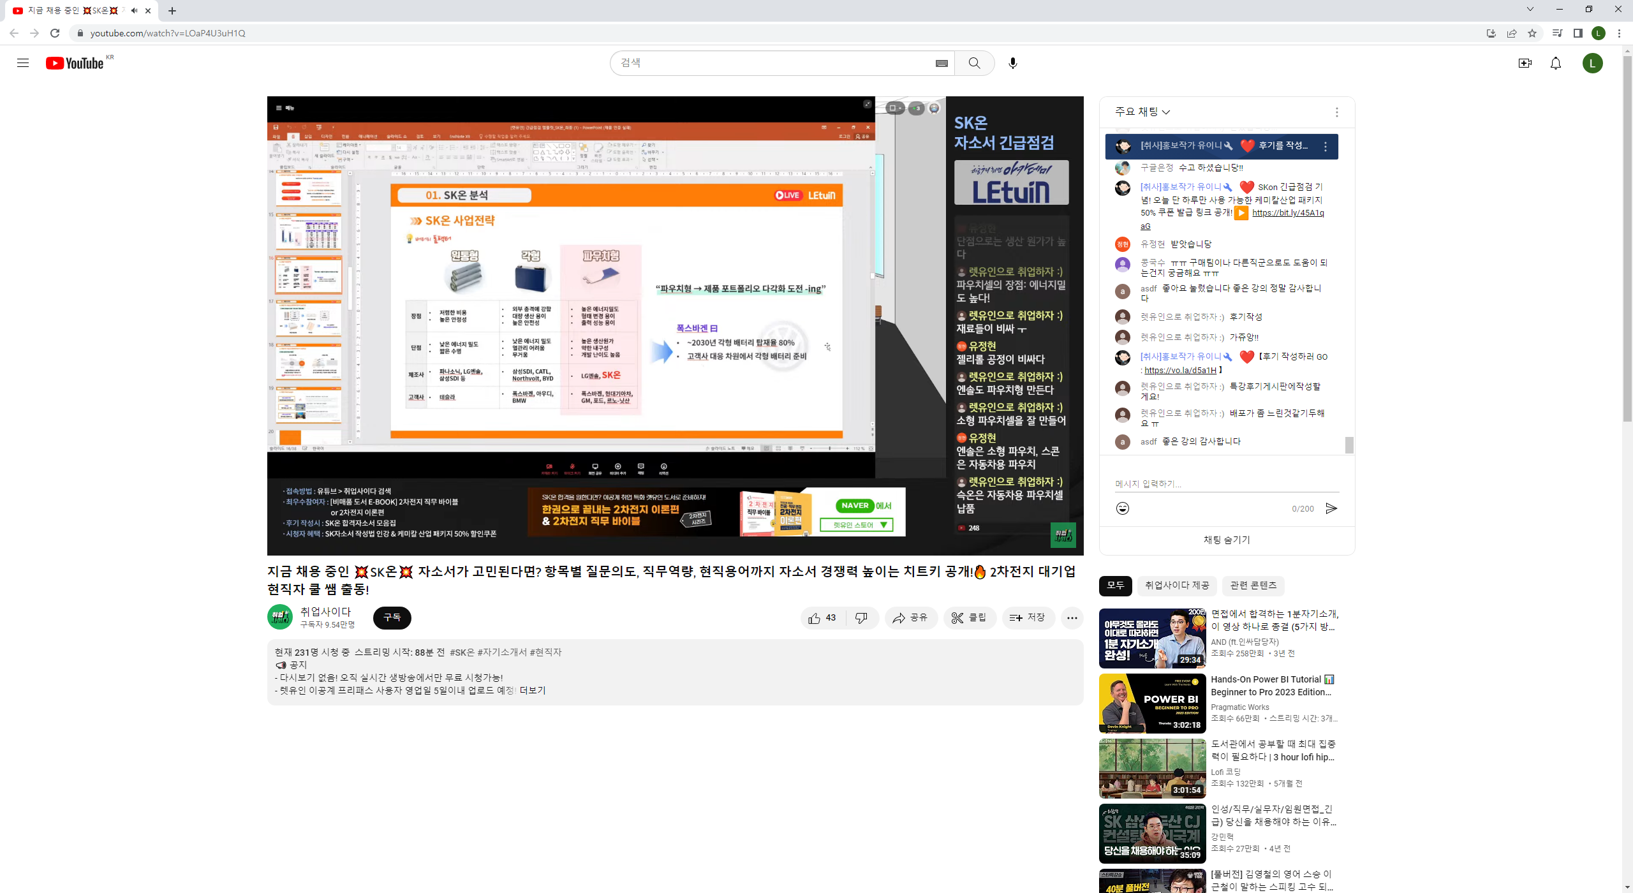
Task: Toggle the 구독 subscribe button
Action: pyautogui.click(x=392, y=617)
